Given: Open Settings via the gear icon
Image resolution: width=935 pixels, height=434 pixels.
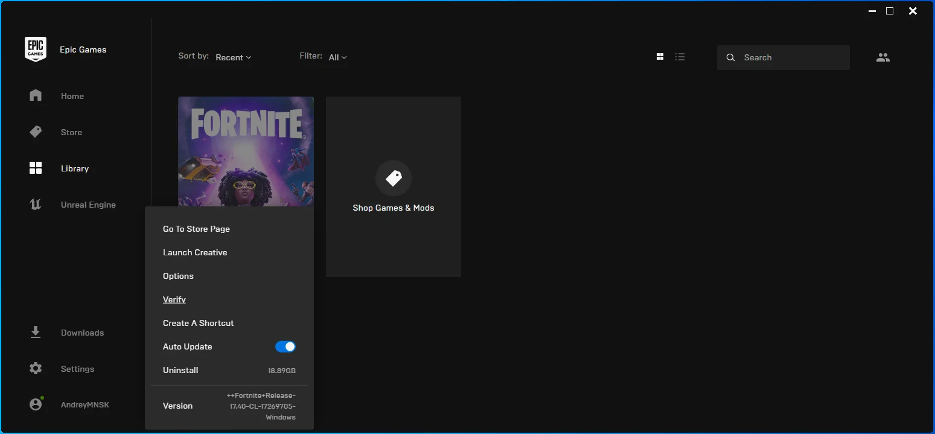Looking at the screenshot, I should click(x=36, y=368).
